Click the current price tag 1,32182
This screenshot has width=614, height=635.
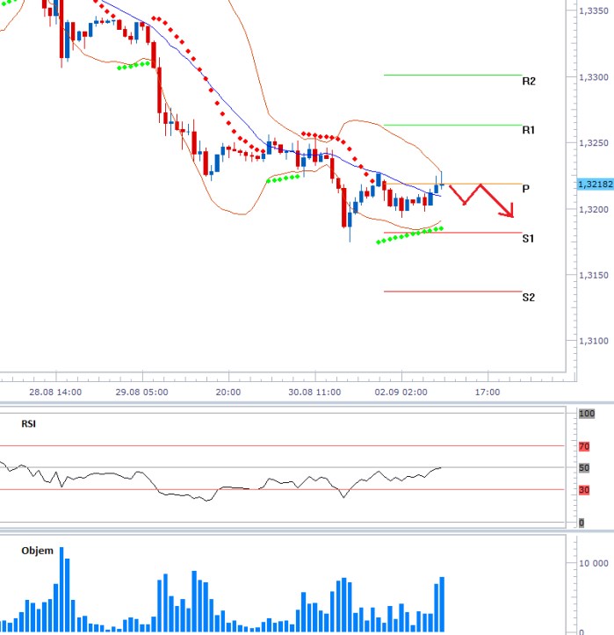click(596, 184)
